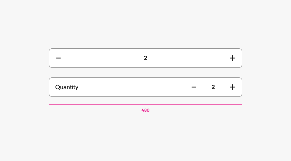
Task: Click the gap between the two stepper fields
Action: [145, 73]
